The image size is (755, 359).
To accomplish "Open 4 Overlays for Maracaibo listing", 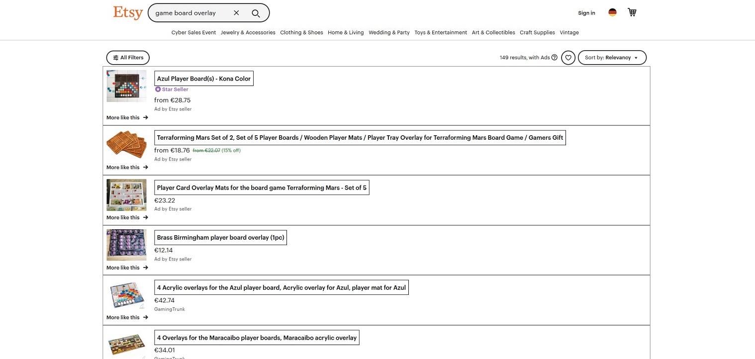I will (x=257, y=338).
